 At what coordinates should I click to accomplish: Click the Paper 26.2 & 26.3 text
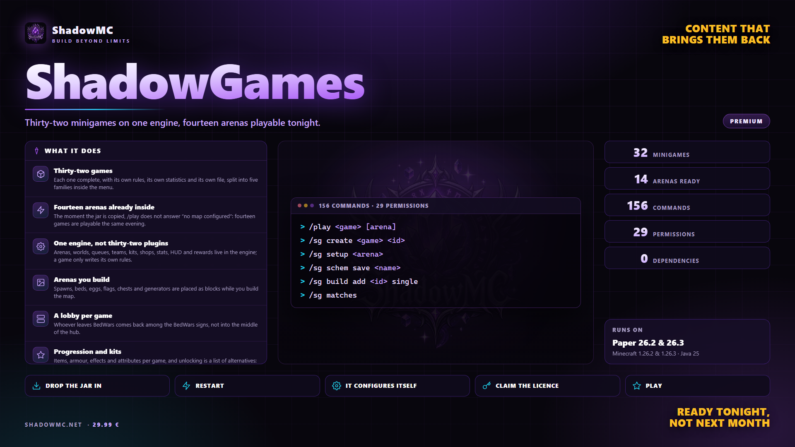[648, 343]
